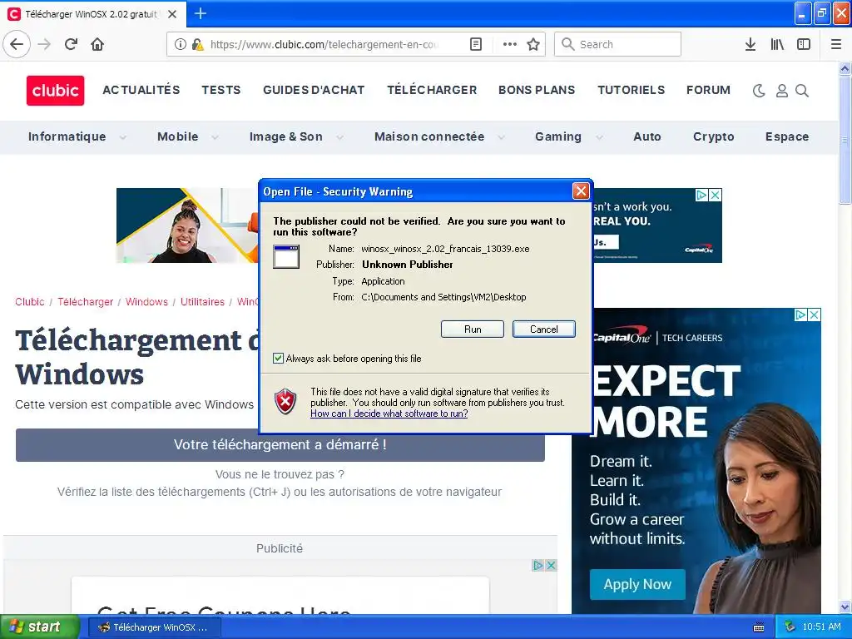
Task: Expand the Informatique dropdown
Action: click(123, 137)
